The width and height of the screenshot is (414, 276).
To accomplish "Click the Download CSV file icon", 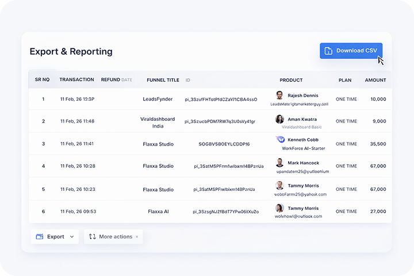I will click(x=329, y=51).
